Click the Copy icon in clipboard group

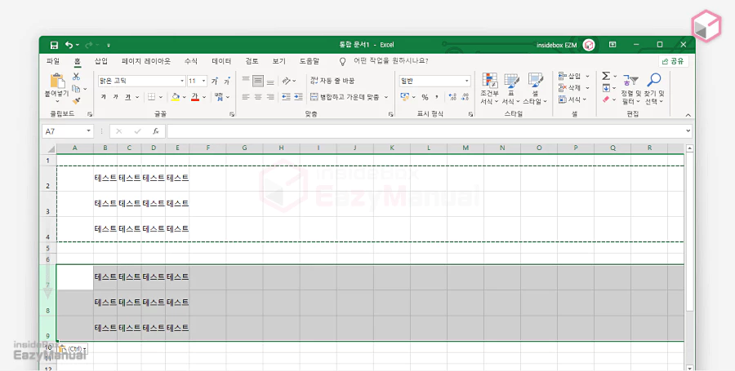(76, 88)
